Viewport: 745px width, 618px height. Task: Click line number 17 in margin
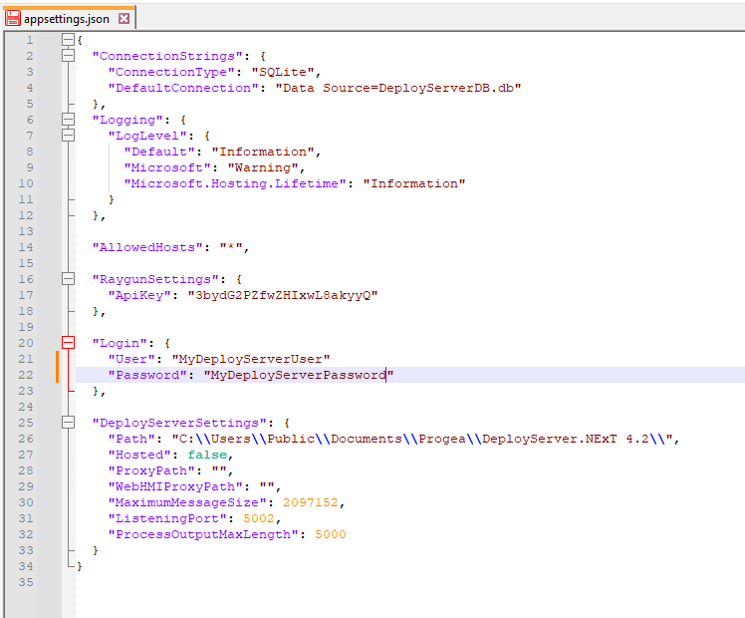coord(26,295)
